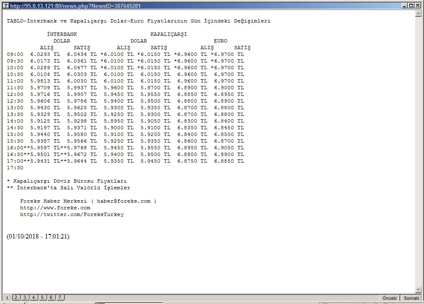Open page 3 tab
Image resolution: width=424 pixels, height=304 pixels.
coord(25,297)
